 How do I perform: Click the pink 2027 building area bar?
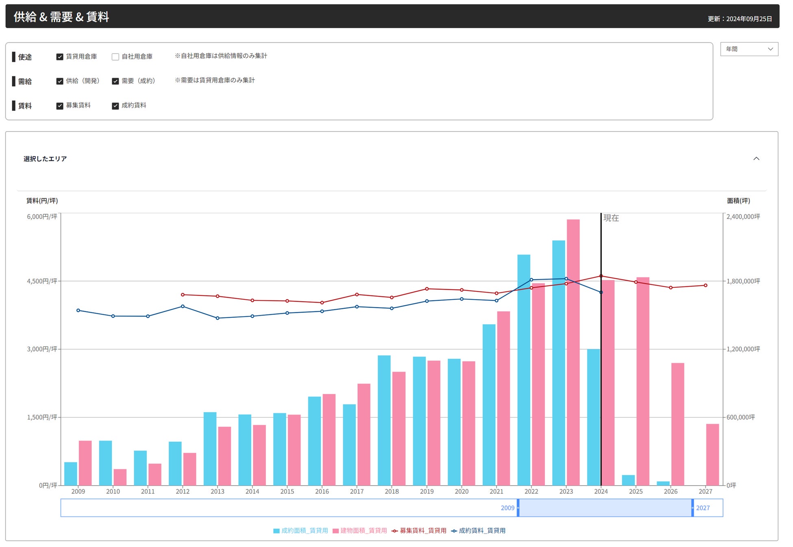(x=712, y=455)
